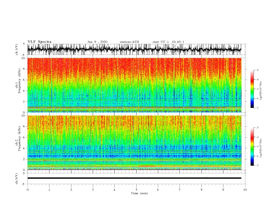Click time axis tick label "8"

click(201, 190)
